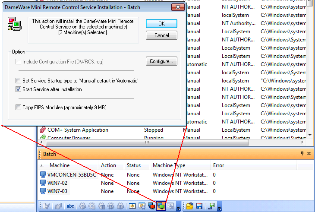
Task: Sort by the Machine Type column header
Action: click(x=180, y=165)
